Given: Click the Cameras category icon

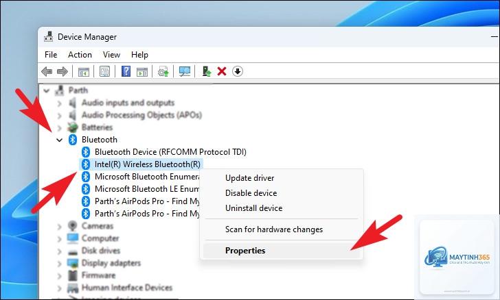Looking at the screenshot, I should [x=73, y=226].
